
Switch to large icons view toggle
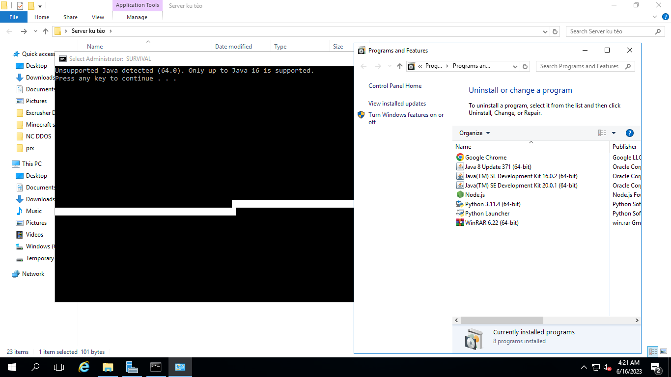coord(663,351)
